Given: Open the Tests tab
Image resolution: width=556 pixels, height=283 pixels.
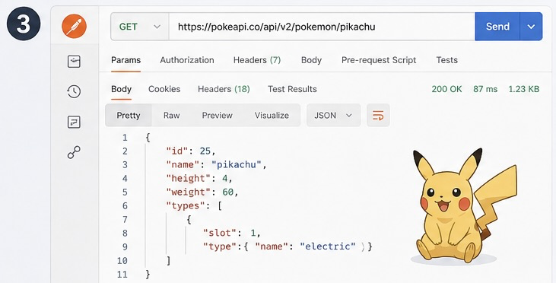Looking at the screenshot, I should pyautogui.click(x=446, y=60).
